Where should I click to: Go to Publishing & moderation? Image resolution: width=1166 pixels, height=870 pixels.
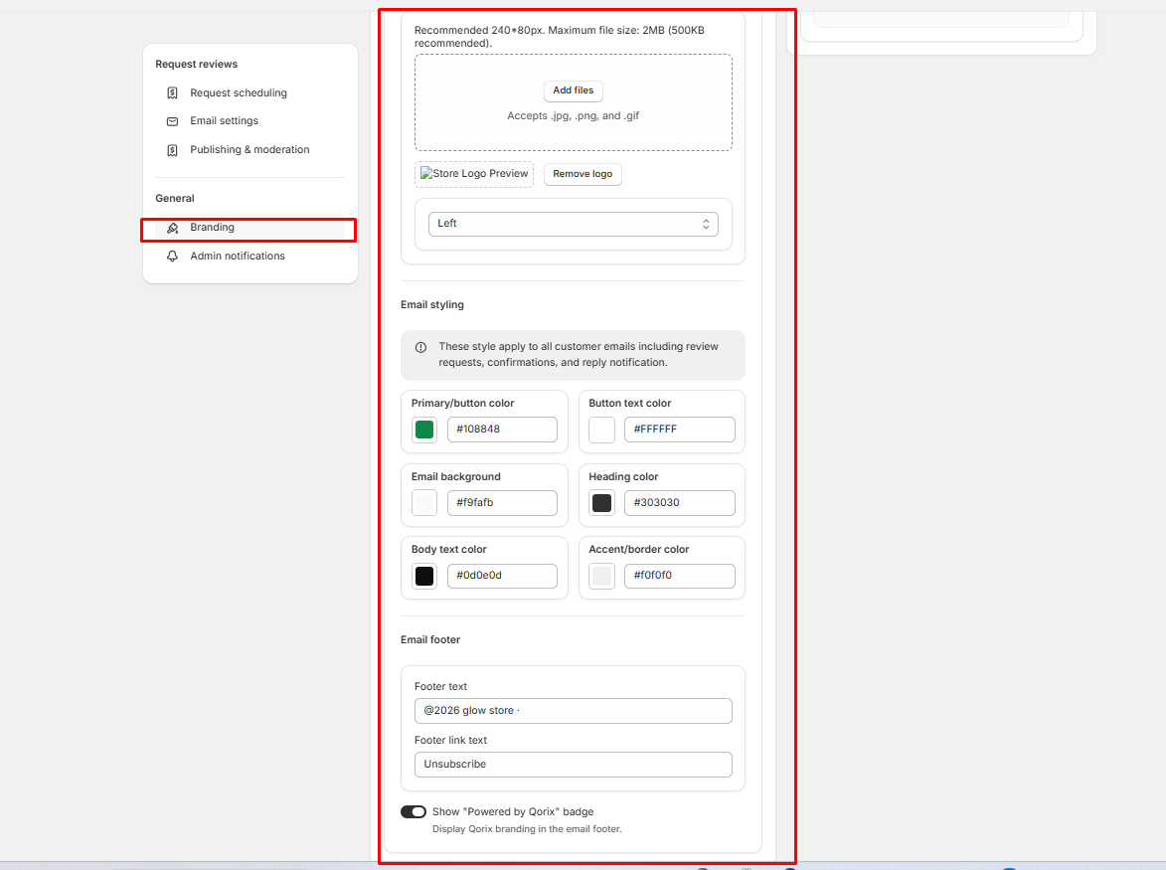(250, 150)
